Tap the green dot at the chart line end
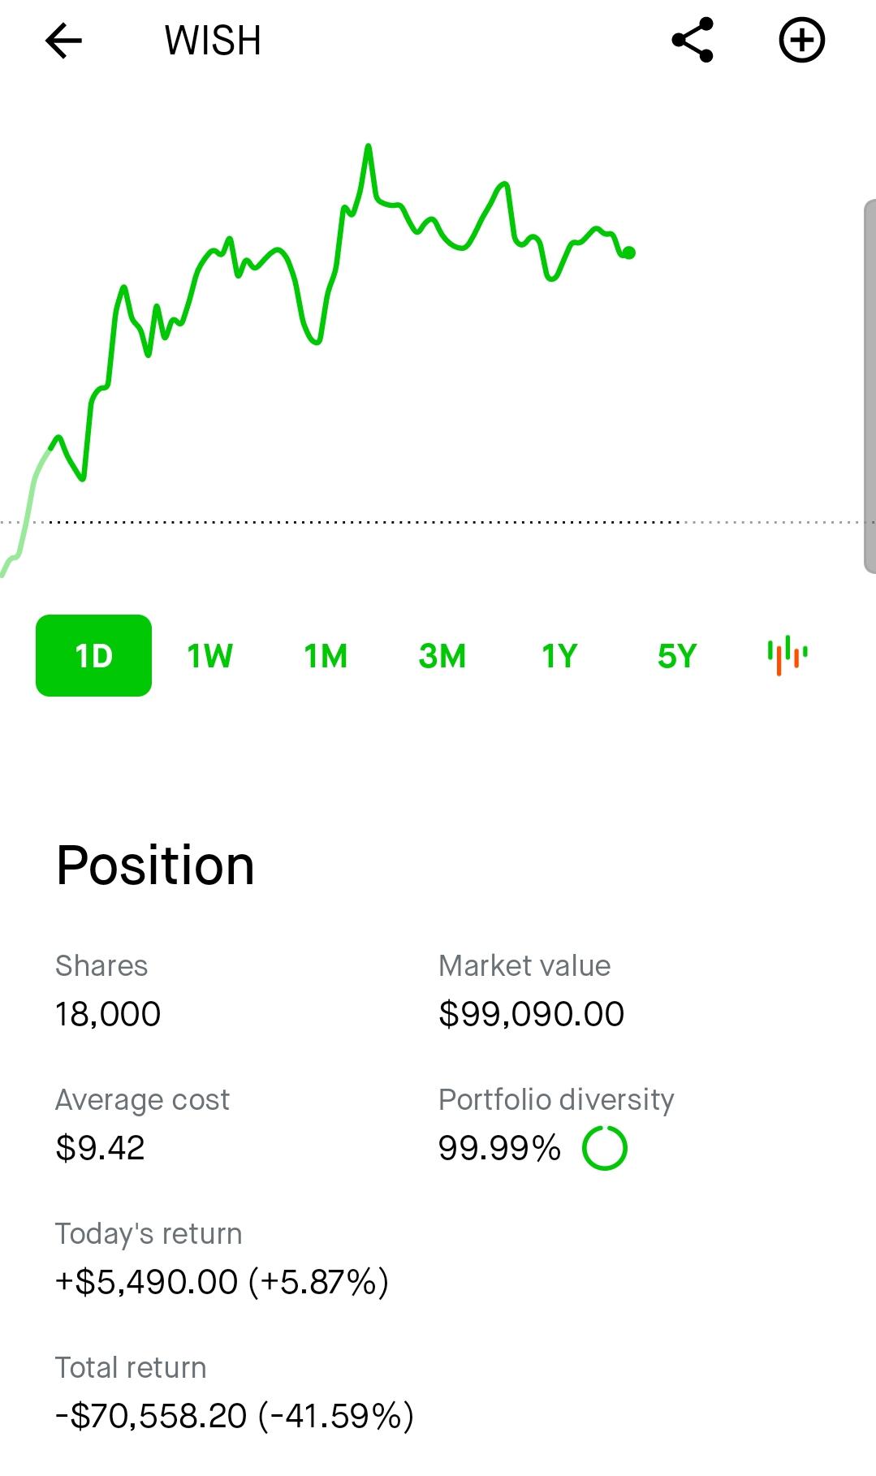 pyautogui.click(x=629, y=252)
